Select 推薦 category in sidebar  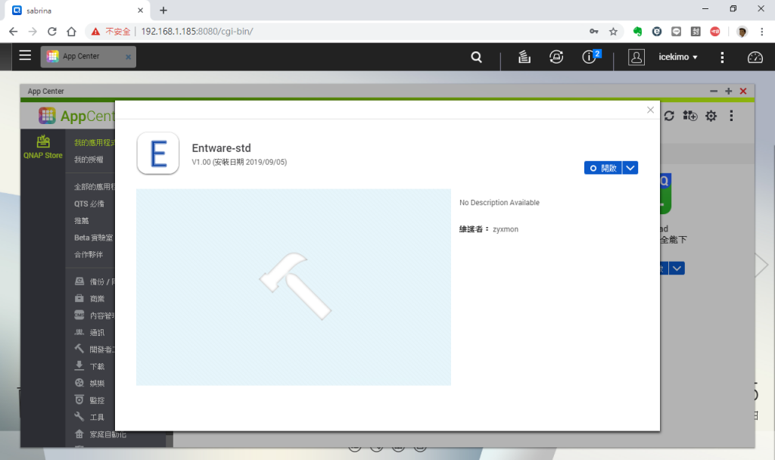(82, 220)
